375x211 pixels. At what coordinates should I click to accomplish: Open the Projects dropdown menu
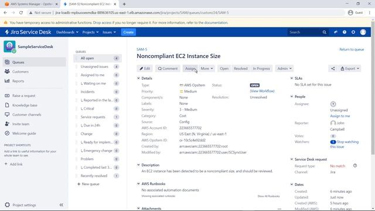pyautogui.click(x=90, y=32)
